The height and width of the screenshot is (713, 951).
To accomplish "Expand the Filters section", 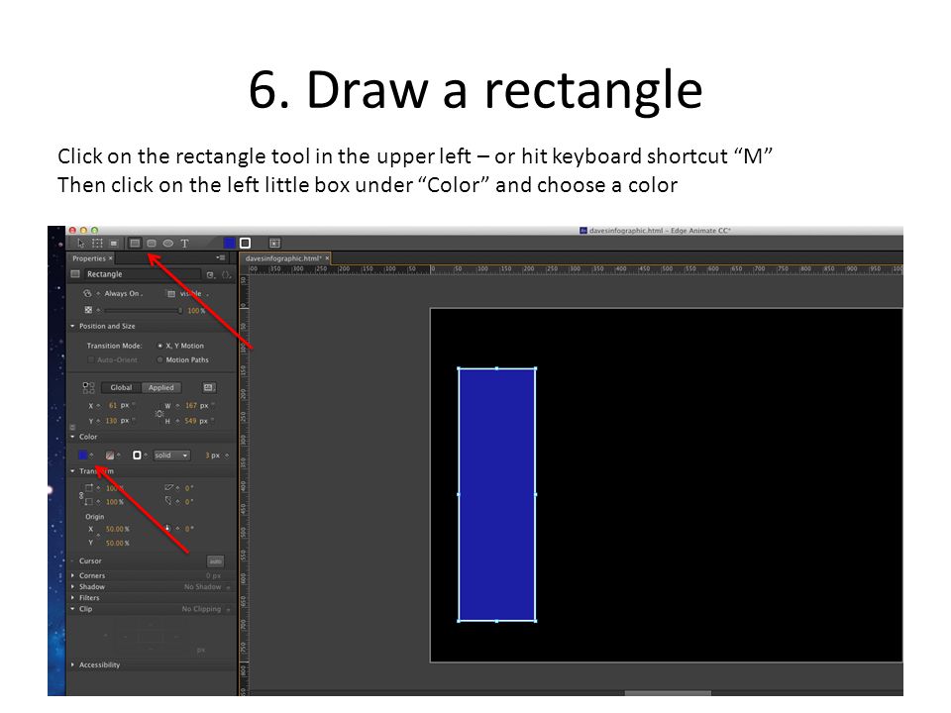I will (72, 598).
